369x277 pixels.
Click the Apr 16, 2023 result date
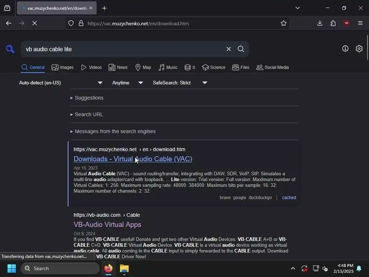click(x=85, y=168)
